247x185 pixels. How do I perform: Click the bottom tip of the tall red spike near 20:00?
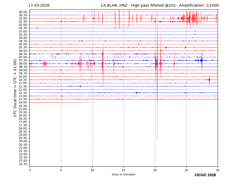click(x=157, y=141)
